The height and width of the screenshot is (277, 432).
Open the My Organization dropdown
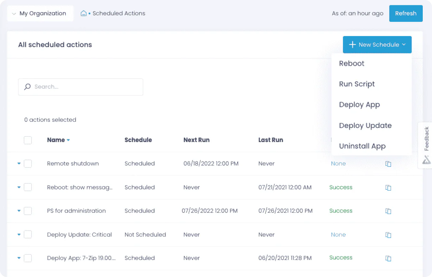click(x=40, y=13)
